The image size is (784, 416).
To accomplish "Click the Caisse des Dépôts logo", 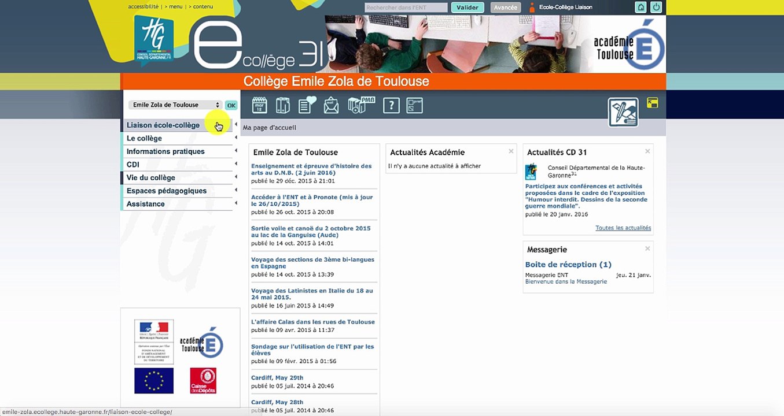I will tap(203, 381).
